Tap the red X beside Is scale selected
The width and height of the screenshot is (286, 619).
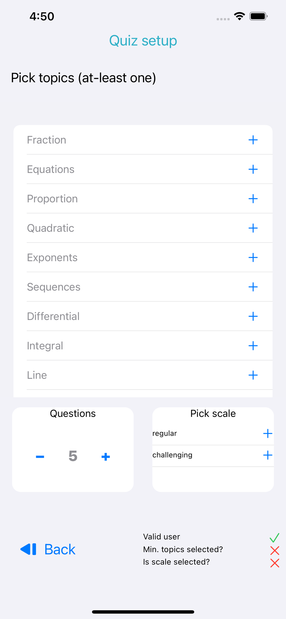coord(275,563)
